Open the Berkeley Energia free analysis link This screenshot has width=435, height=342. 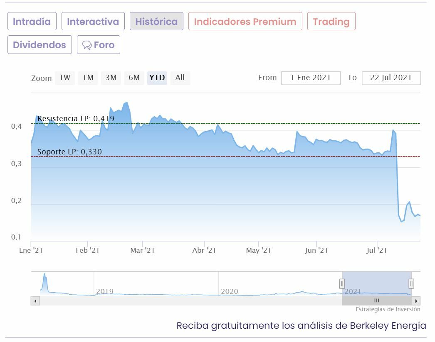tap(301, 325)
